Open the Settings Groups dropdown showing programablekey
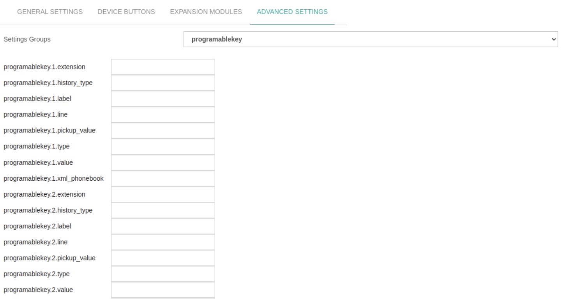 (371, 39)
